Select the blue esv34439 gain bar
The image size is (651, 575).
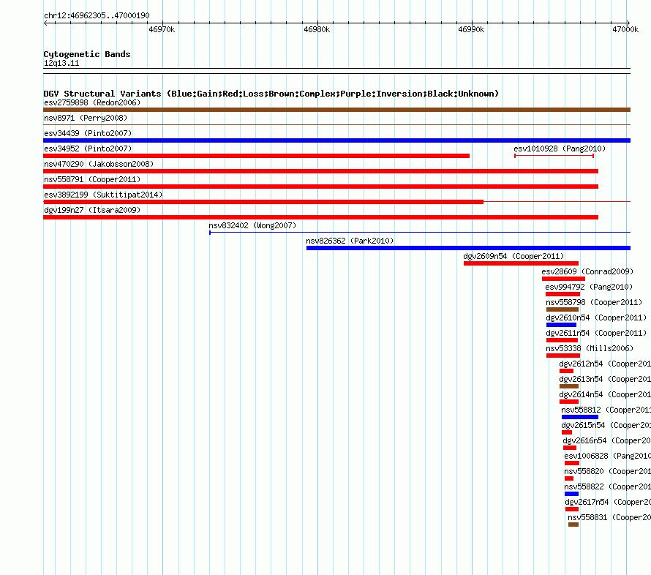[336, 140]
